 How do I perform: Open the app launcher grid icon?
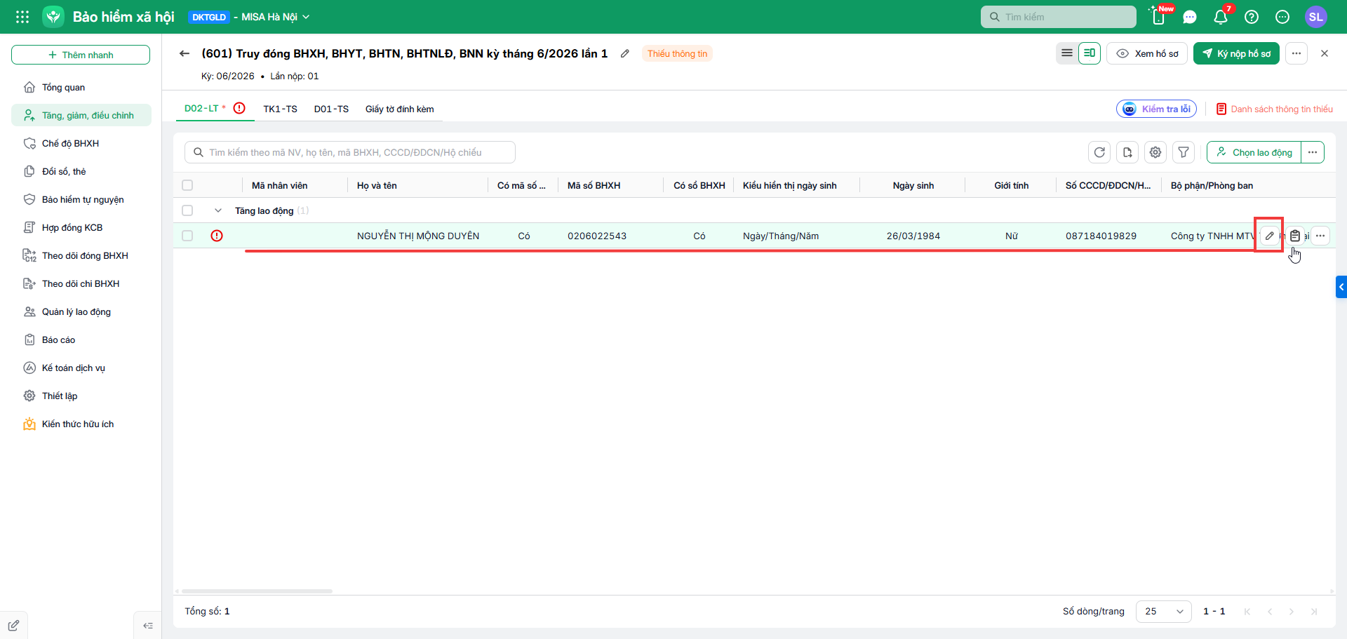point(22,17)
